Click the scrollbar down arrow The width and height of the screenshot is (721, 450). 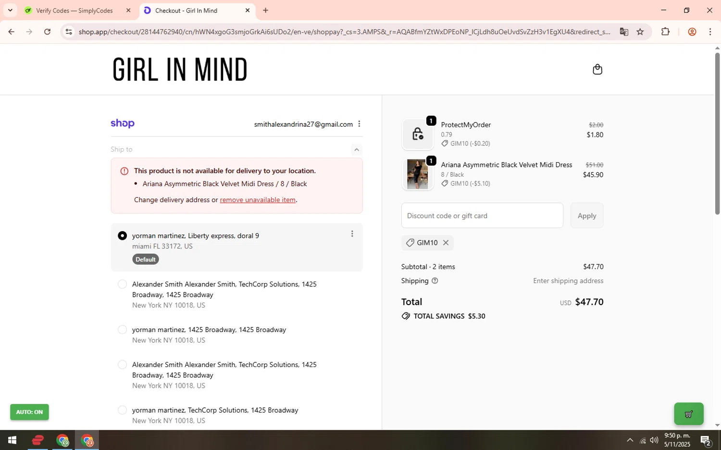[717, 425]
